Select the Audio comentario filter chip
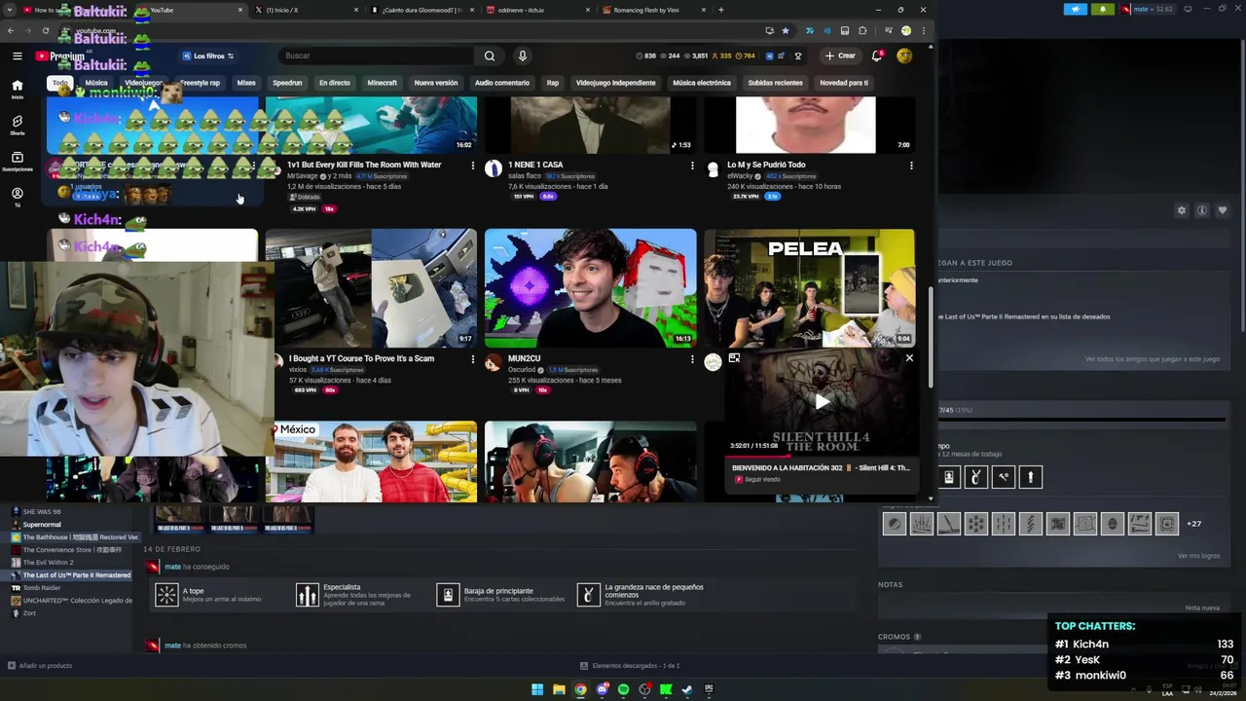The image size is (1246, 701). (x=501, y=83)
